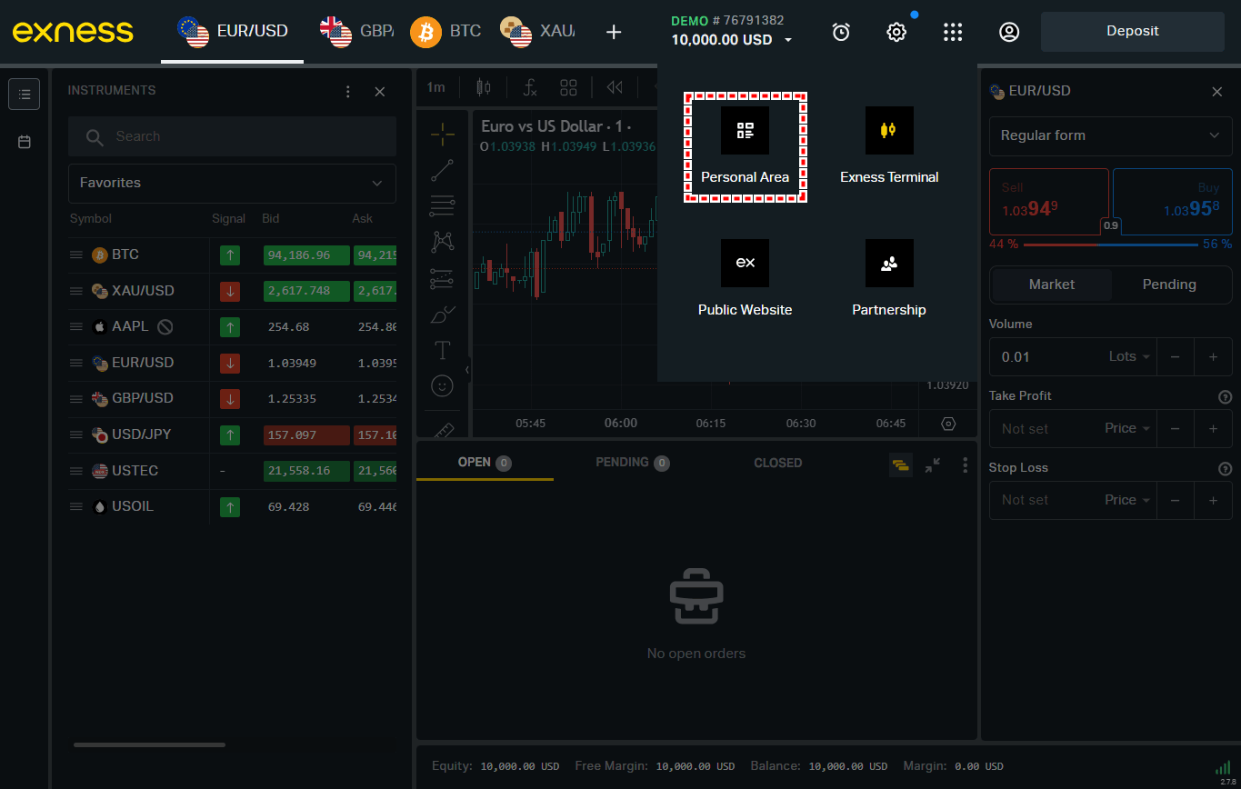The image size is (1241, 789).
Task: Select the Pending order type
Action: tap(1169, 285)
